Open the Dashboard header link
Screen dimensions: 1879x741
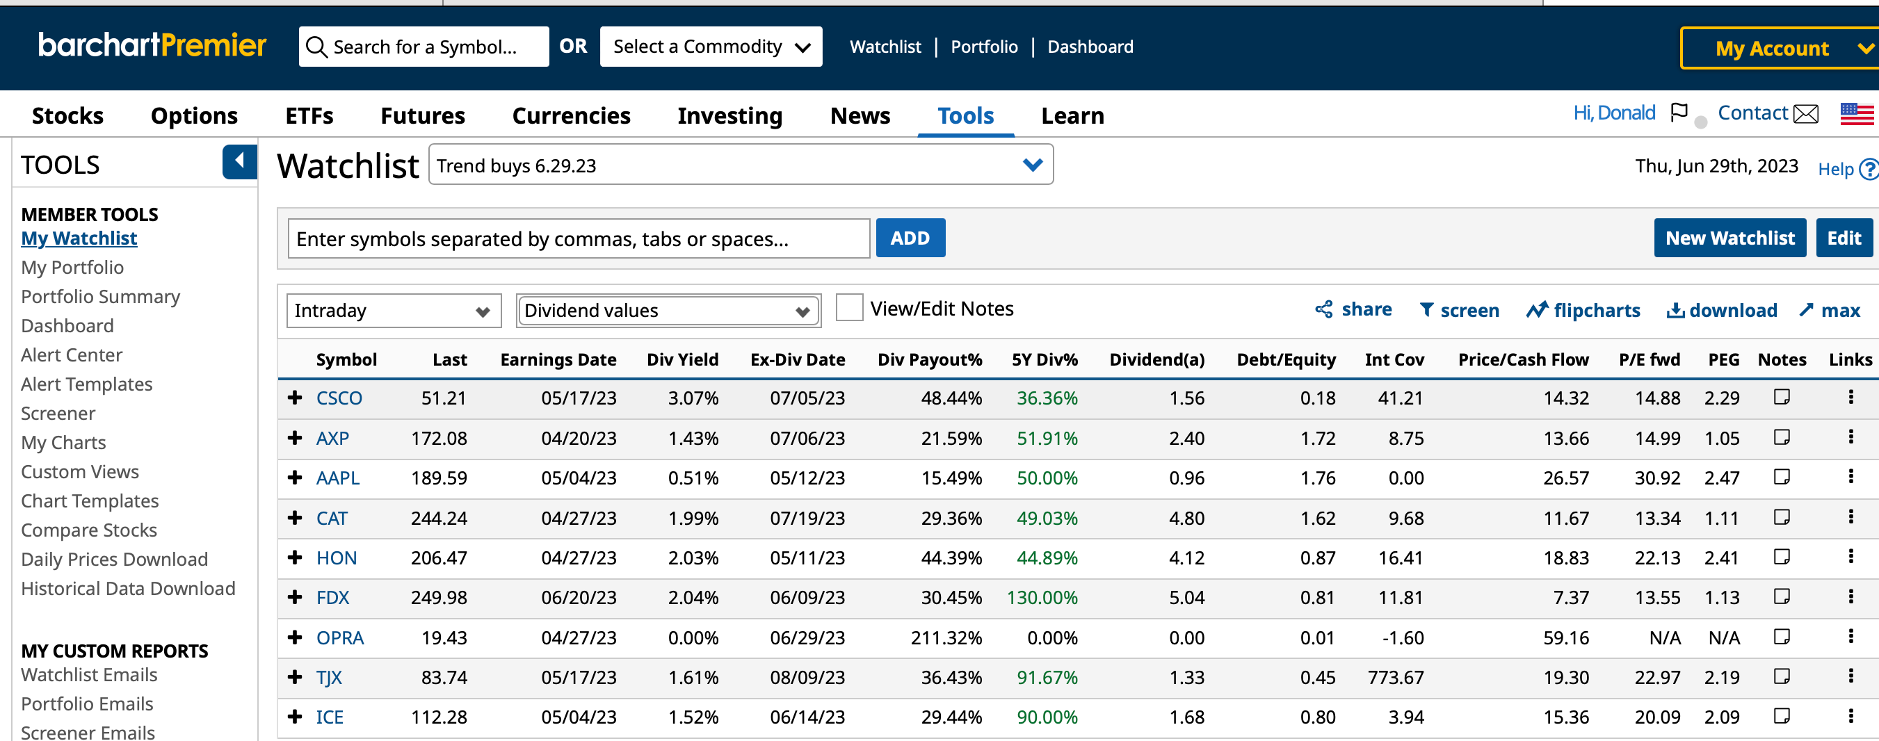[x=1090, y=47]
